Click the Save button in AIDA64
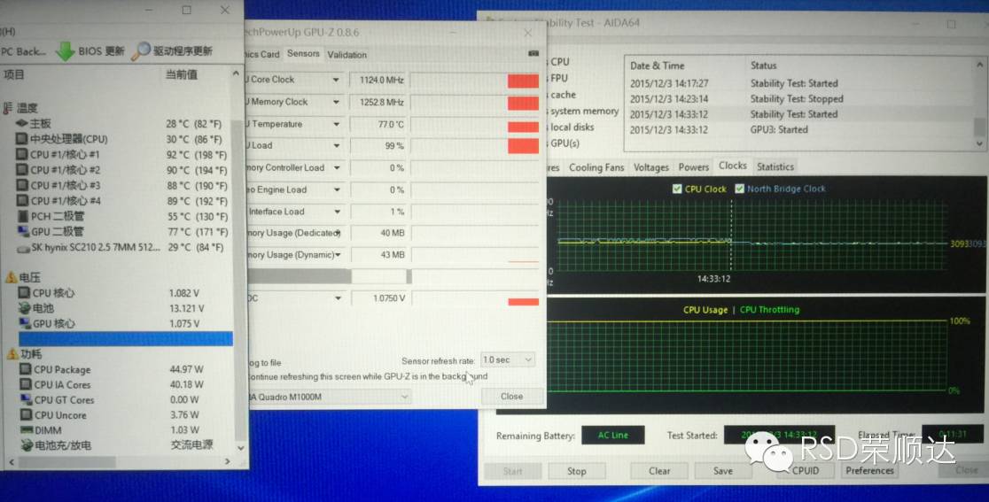The width and height of the screenshot is (989, 502). pyautogui.click(x=723, y=471)
